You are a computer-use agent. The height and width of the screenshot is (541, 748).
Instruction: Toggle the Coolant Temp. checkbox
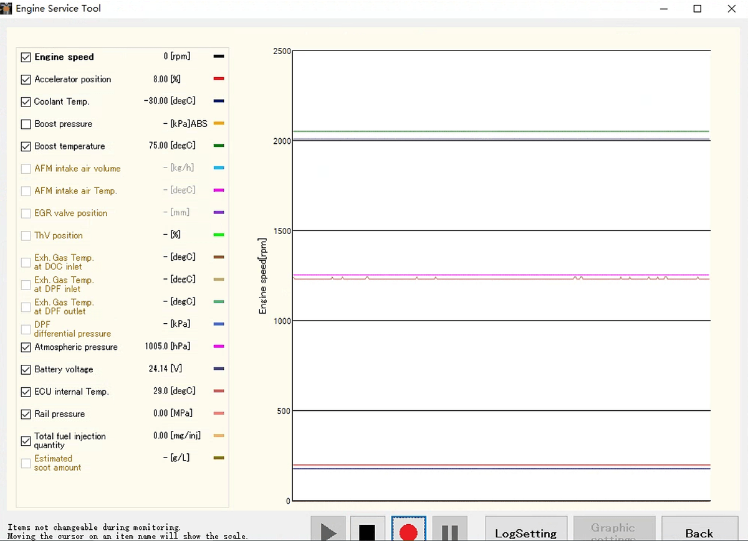(26, 101)
